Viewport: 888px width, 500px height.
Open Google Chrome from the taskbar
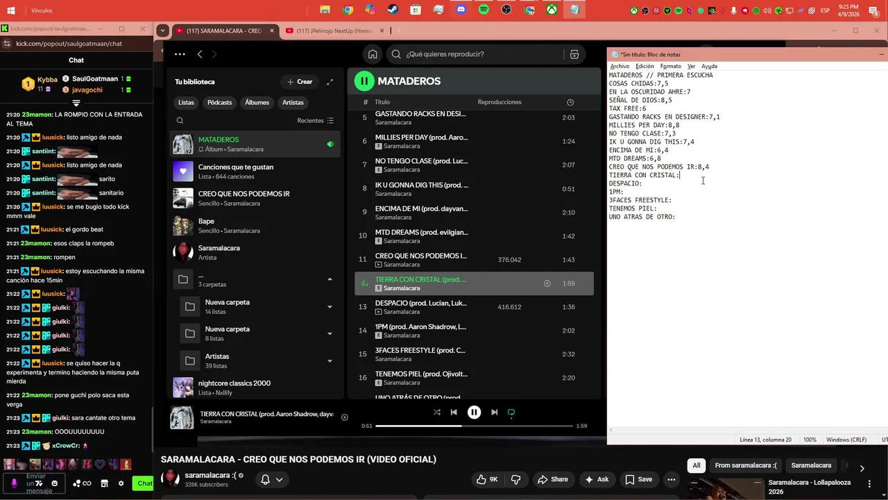(x=348, y=10)
